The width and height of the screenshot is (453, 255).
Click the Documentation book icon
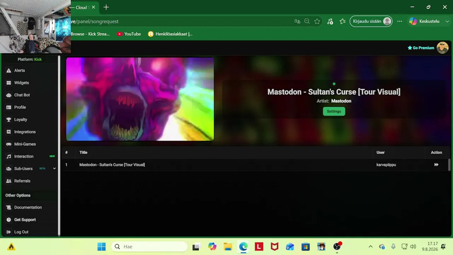9,208
